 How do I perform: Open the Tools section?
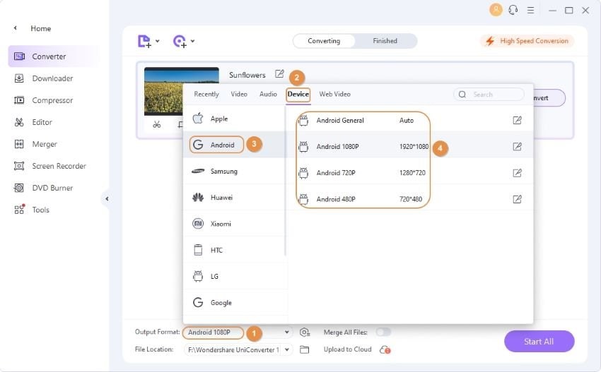[32, 210]
